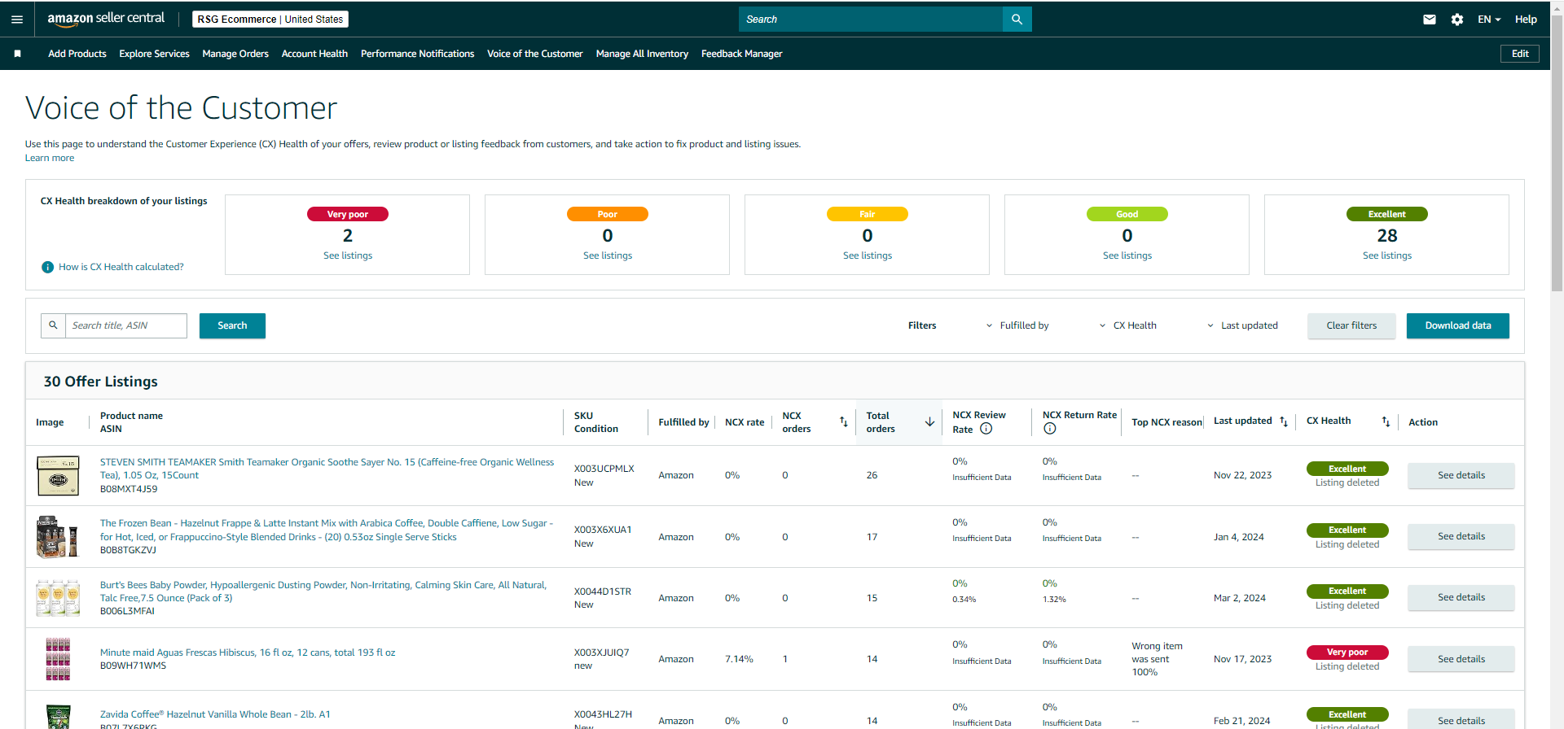Screen dimensions: 1564x729
Task: Open The Frozen Bean Hazelnut Frappe link
Action: 327,530
